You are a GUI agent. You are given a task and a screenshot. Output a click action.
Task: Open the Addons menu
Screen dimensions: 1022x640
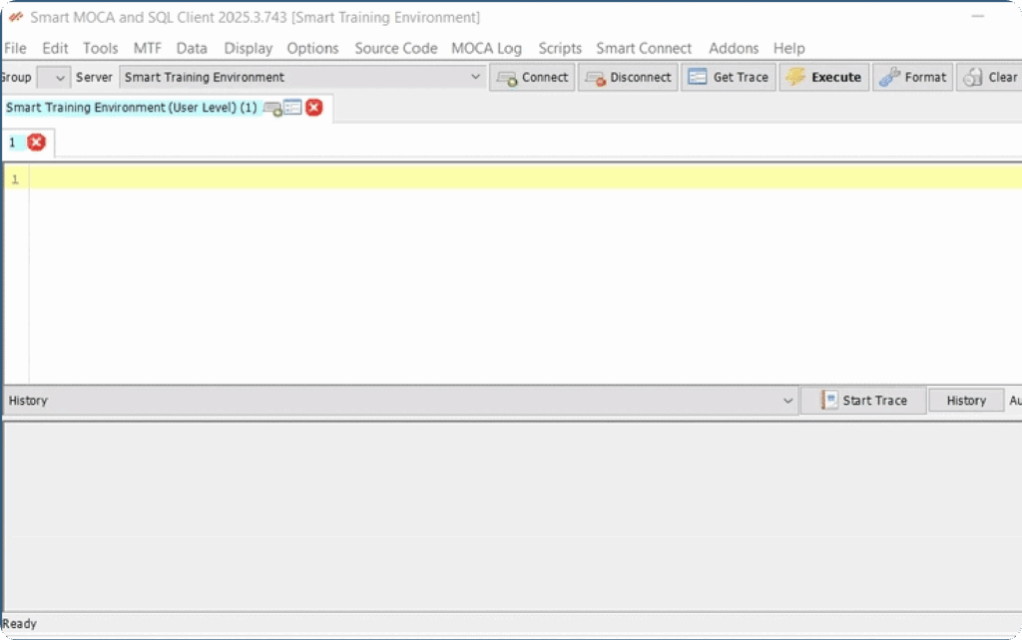(x=734, y=48)
